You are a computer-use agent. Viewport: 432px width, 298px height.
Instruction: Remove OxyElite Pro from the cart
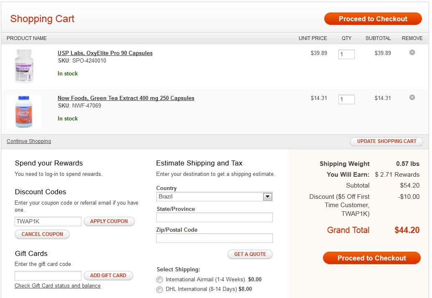(x=412, y=52)
